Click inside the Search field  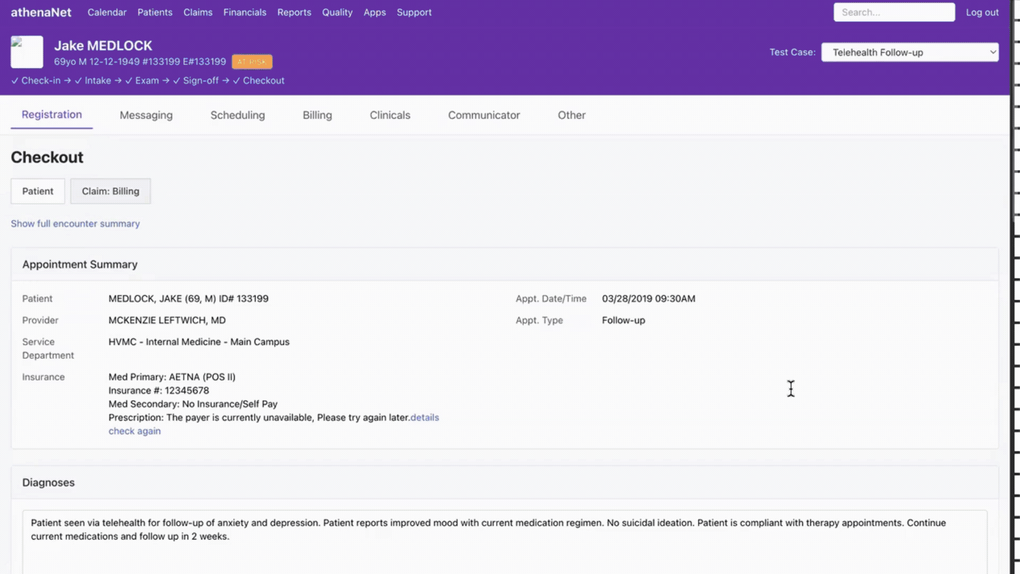click(x=894, y=12)
